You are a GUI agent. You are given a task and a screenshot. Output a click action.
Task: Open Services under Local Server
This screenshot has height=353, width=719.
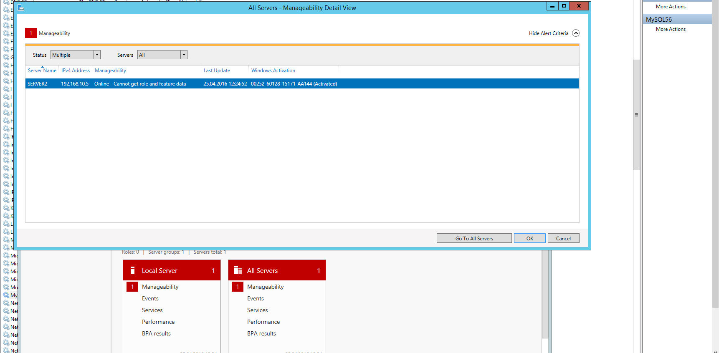pyautogui.click(x=152, y=310)
